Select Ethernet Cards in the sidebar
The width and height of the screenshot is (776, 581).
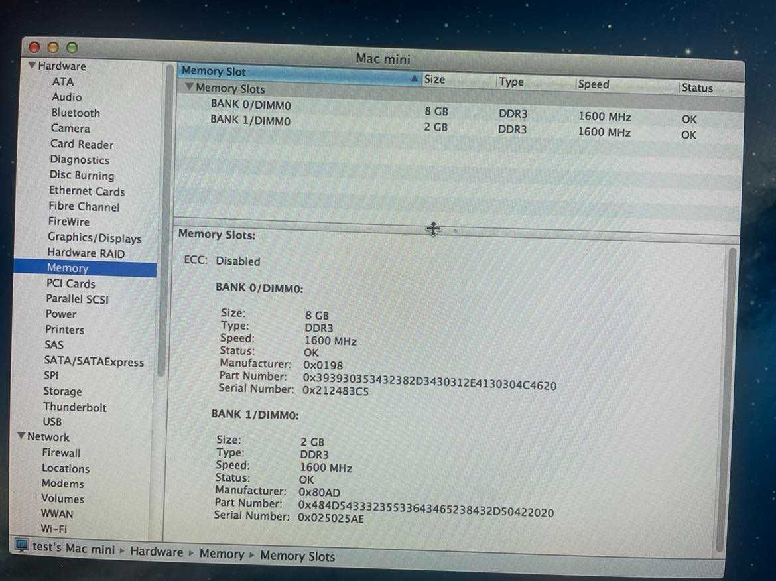[87, 191]
